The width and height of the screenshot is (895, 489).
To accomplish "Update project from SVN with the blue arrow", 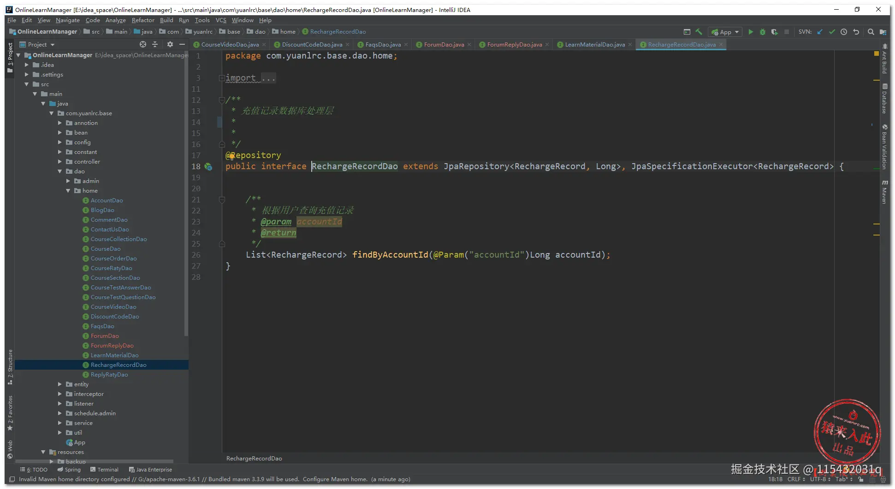I will 820,32.
